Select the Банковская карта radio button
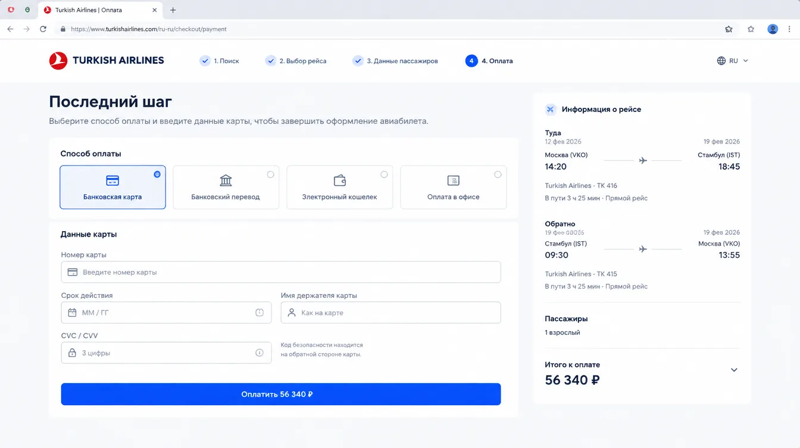 click(157, 175)
